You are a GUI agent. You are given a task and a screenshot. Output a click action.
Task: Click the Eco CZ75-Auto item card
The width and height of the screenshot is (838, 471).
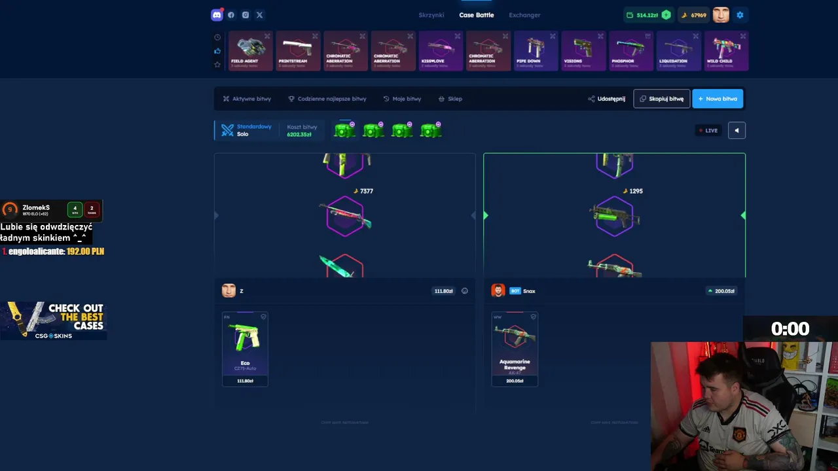coord(245,349)
